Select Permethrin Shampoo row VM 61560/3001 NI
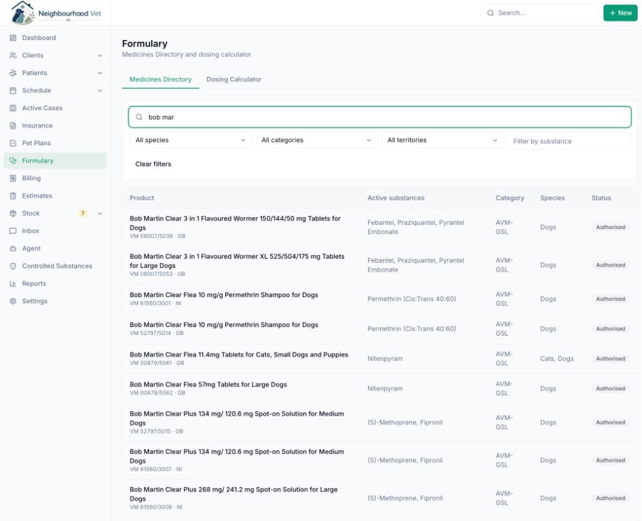 (379, 299)
